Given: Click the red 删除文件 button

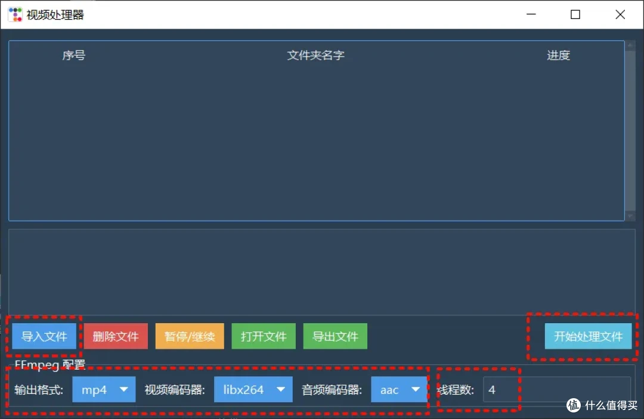Looking at the screenshot, I should point(116,336).
